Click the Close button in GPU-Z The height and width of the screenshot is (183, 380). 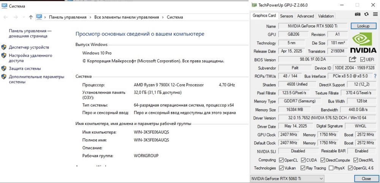[x=366, y=179]
